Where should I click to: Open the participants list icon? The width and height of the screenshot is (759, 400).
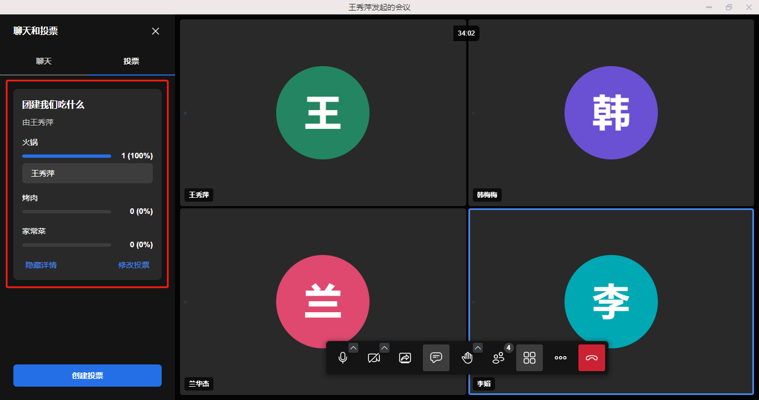click(498, 358)
